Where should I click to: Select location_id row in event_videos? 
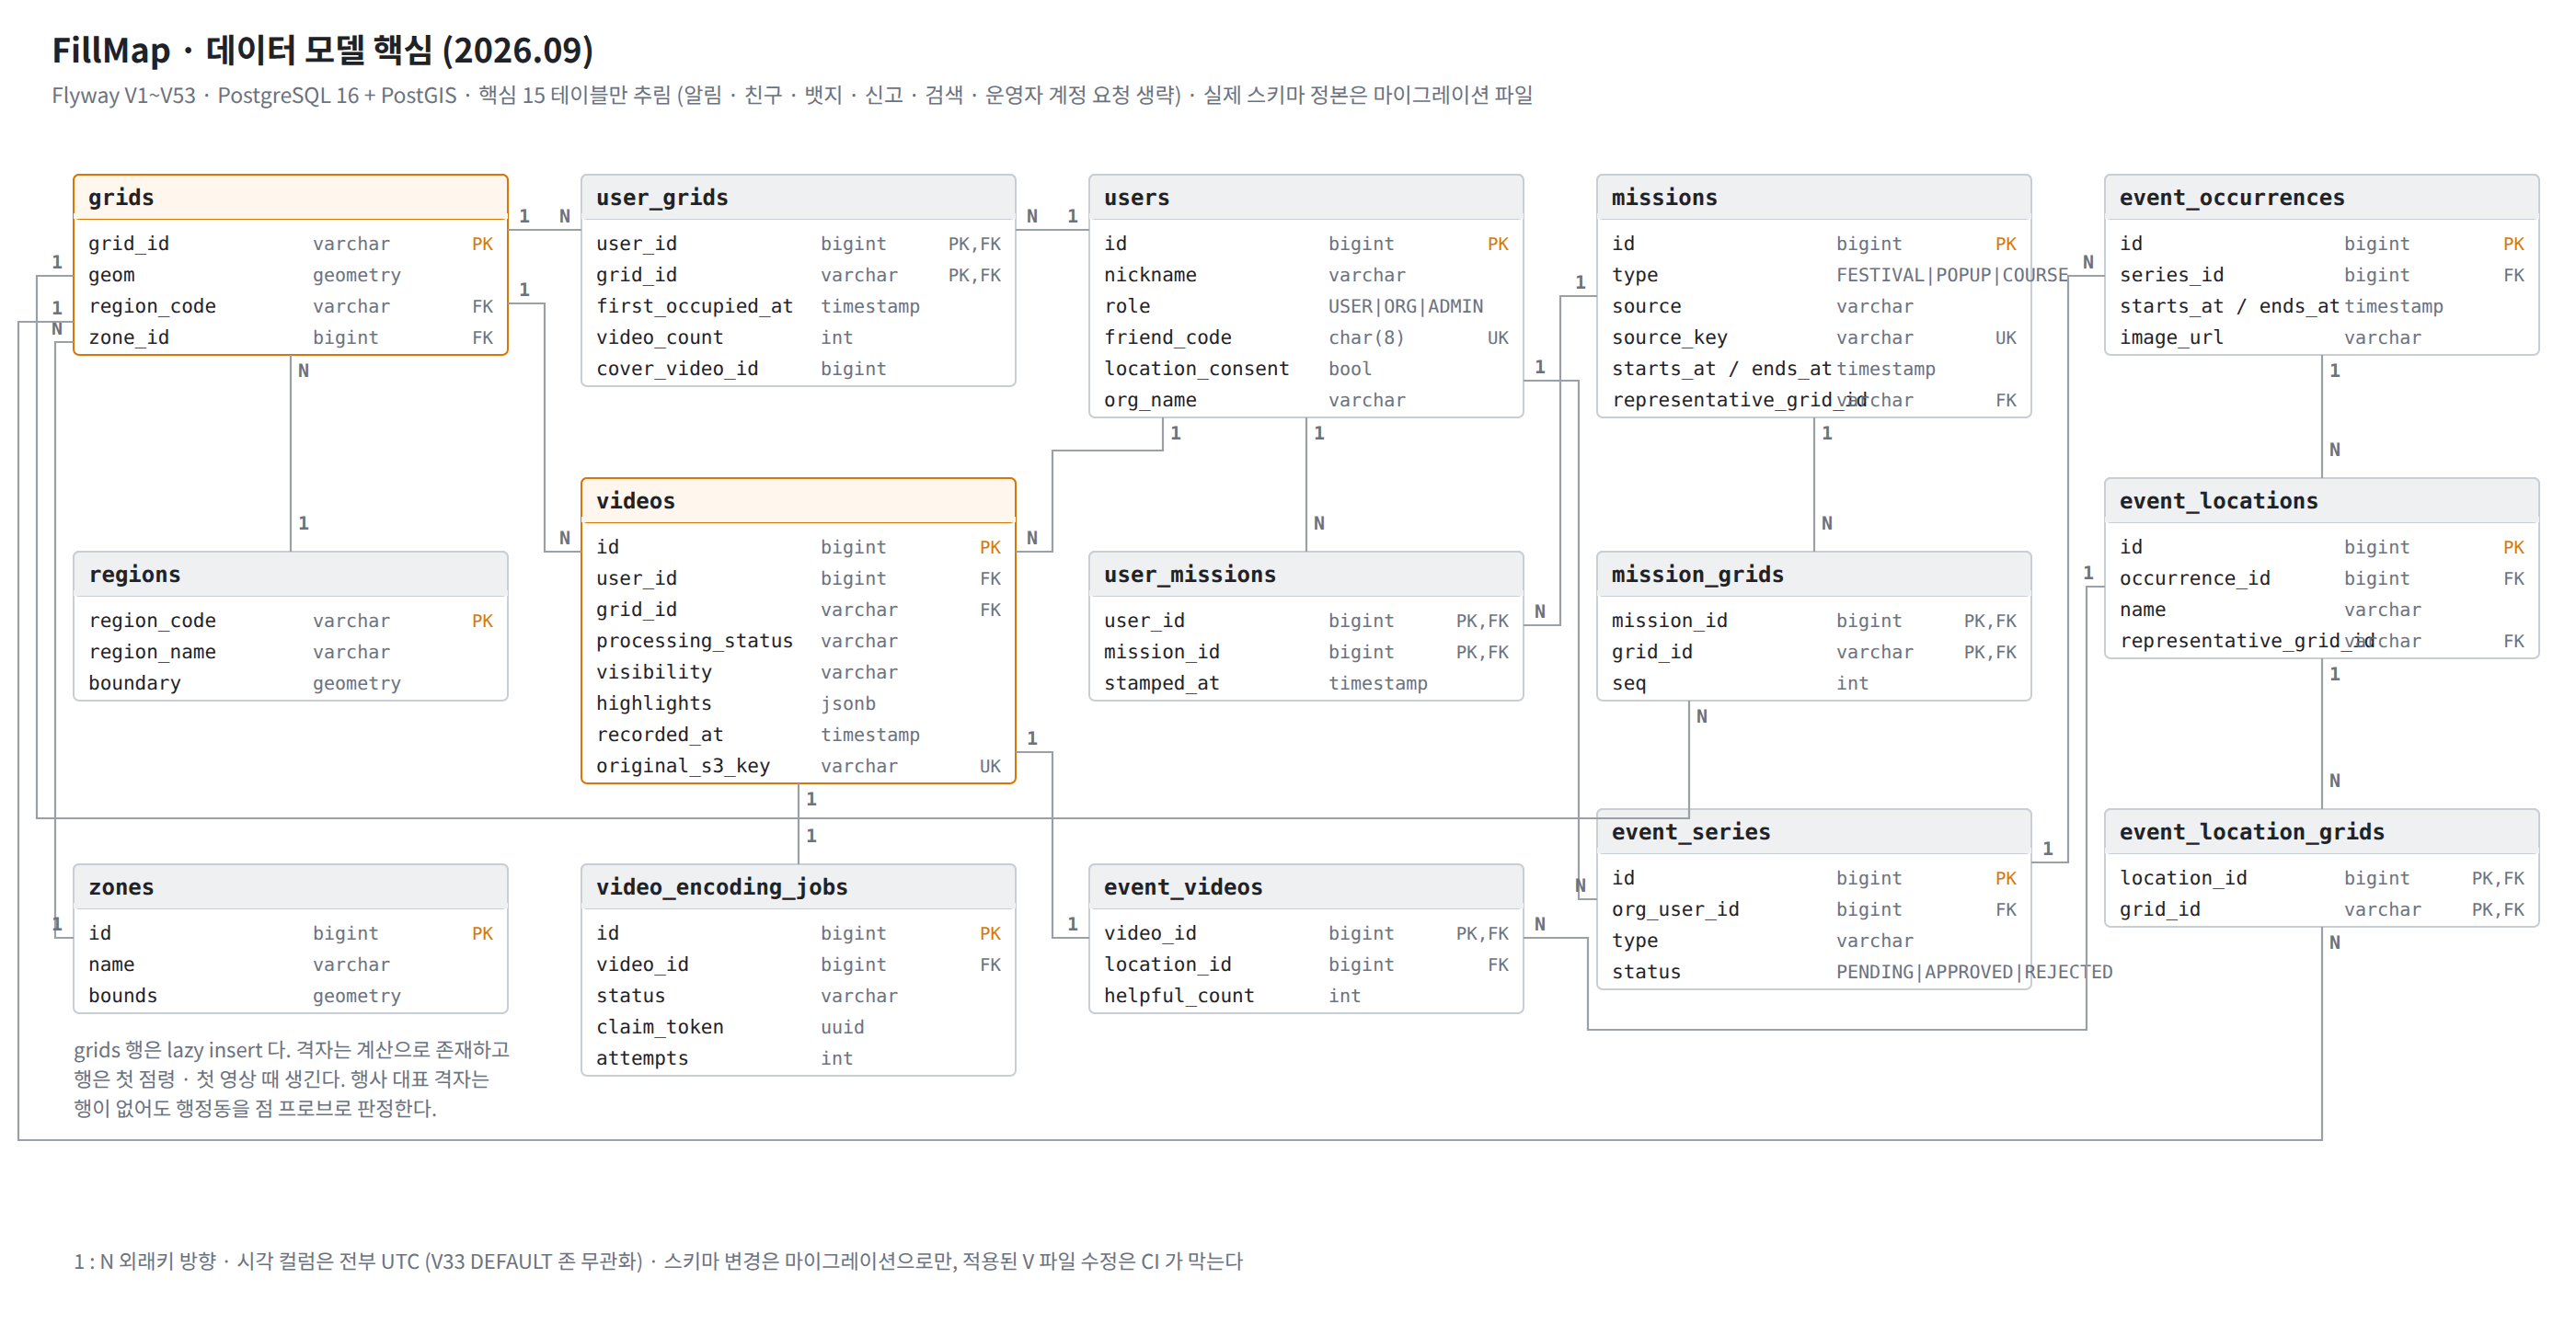(1305, 964)
